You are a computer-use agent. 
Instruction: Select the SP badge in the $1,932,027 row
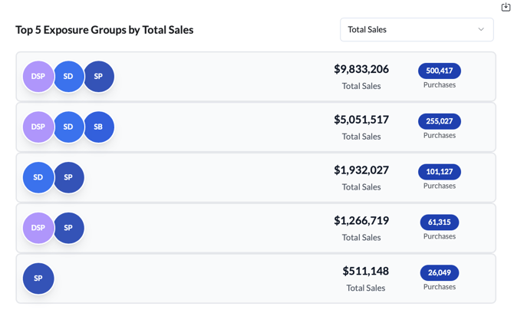click(x=68, y=178)
